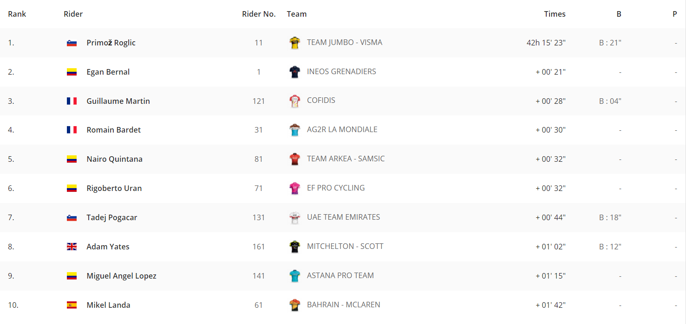The height and width of the screenshot is (324, 686).
Task: Select Romain Bardet's name in row four
Action: [114, 130]
